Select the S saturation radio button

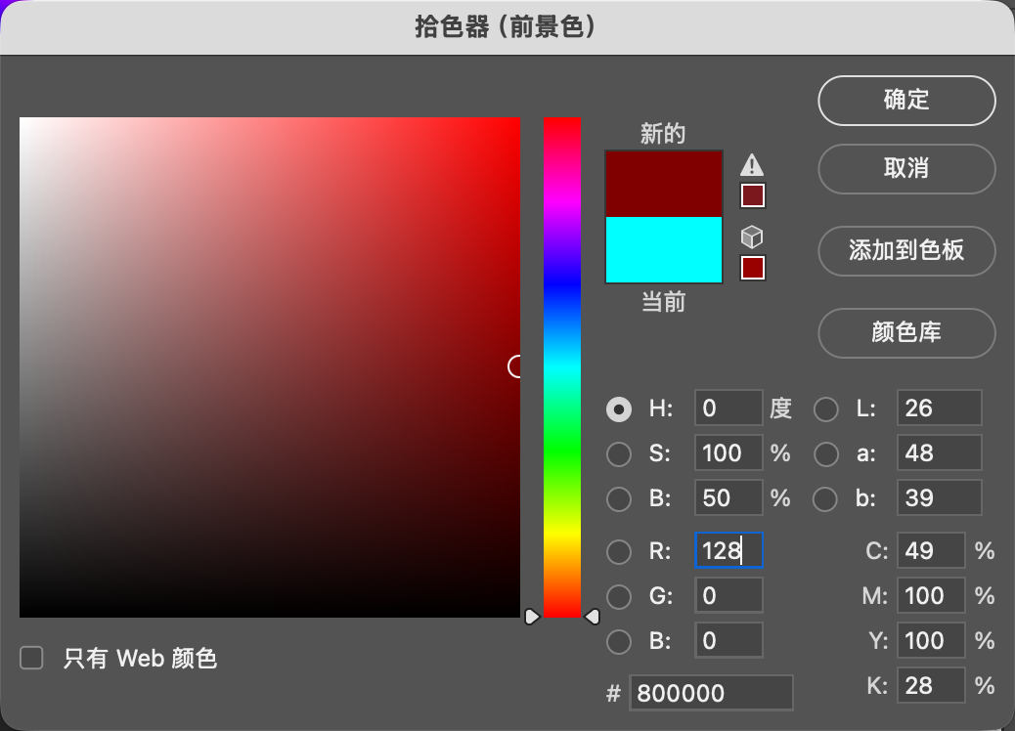coord(619,454)
